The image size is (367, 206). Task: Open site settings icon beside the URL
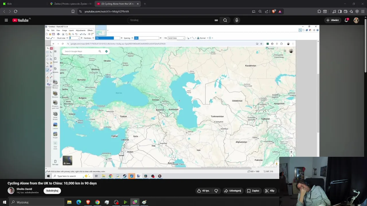point(80,11)
